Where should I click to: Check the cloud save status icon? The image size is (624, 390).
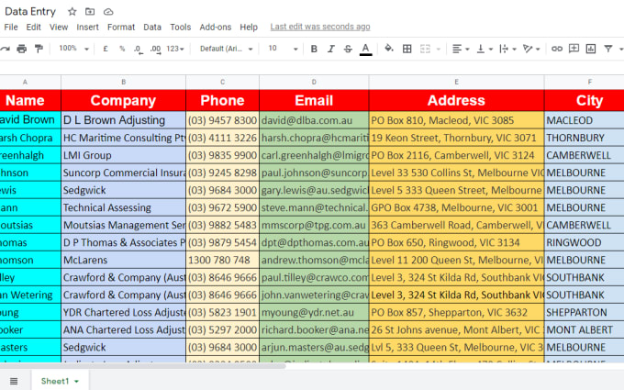coord(108,12)
